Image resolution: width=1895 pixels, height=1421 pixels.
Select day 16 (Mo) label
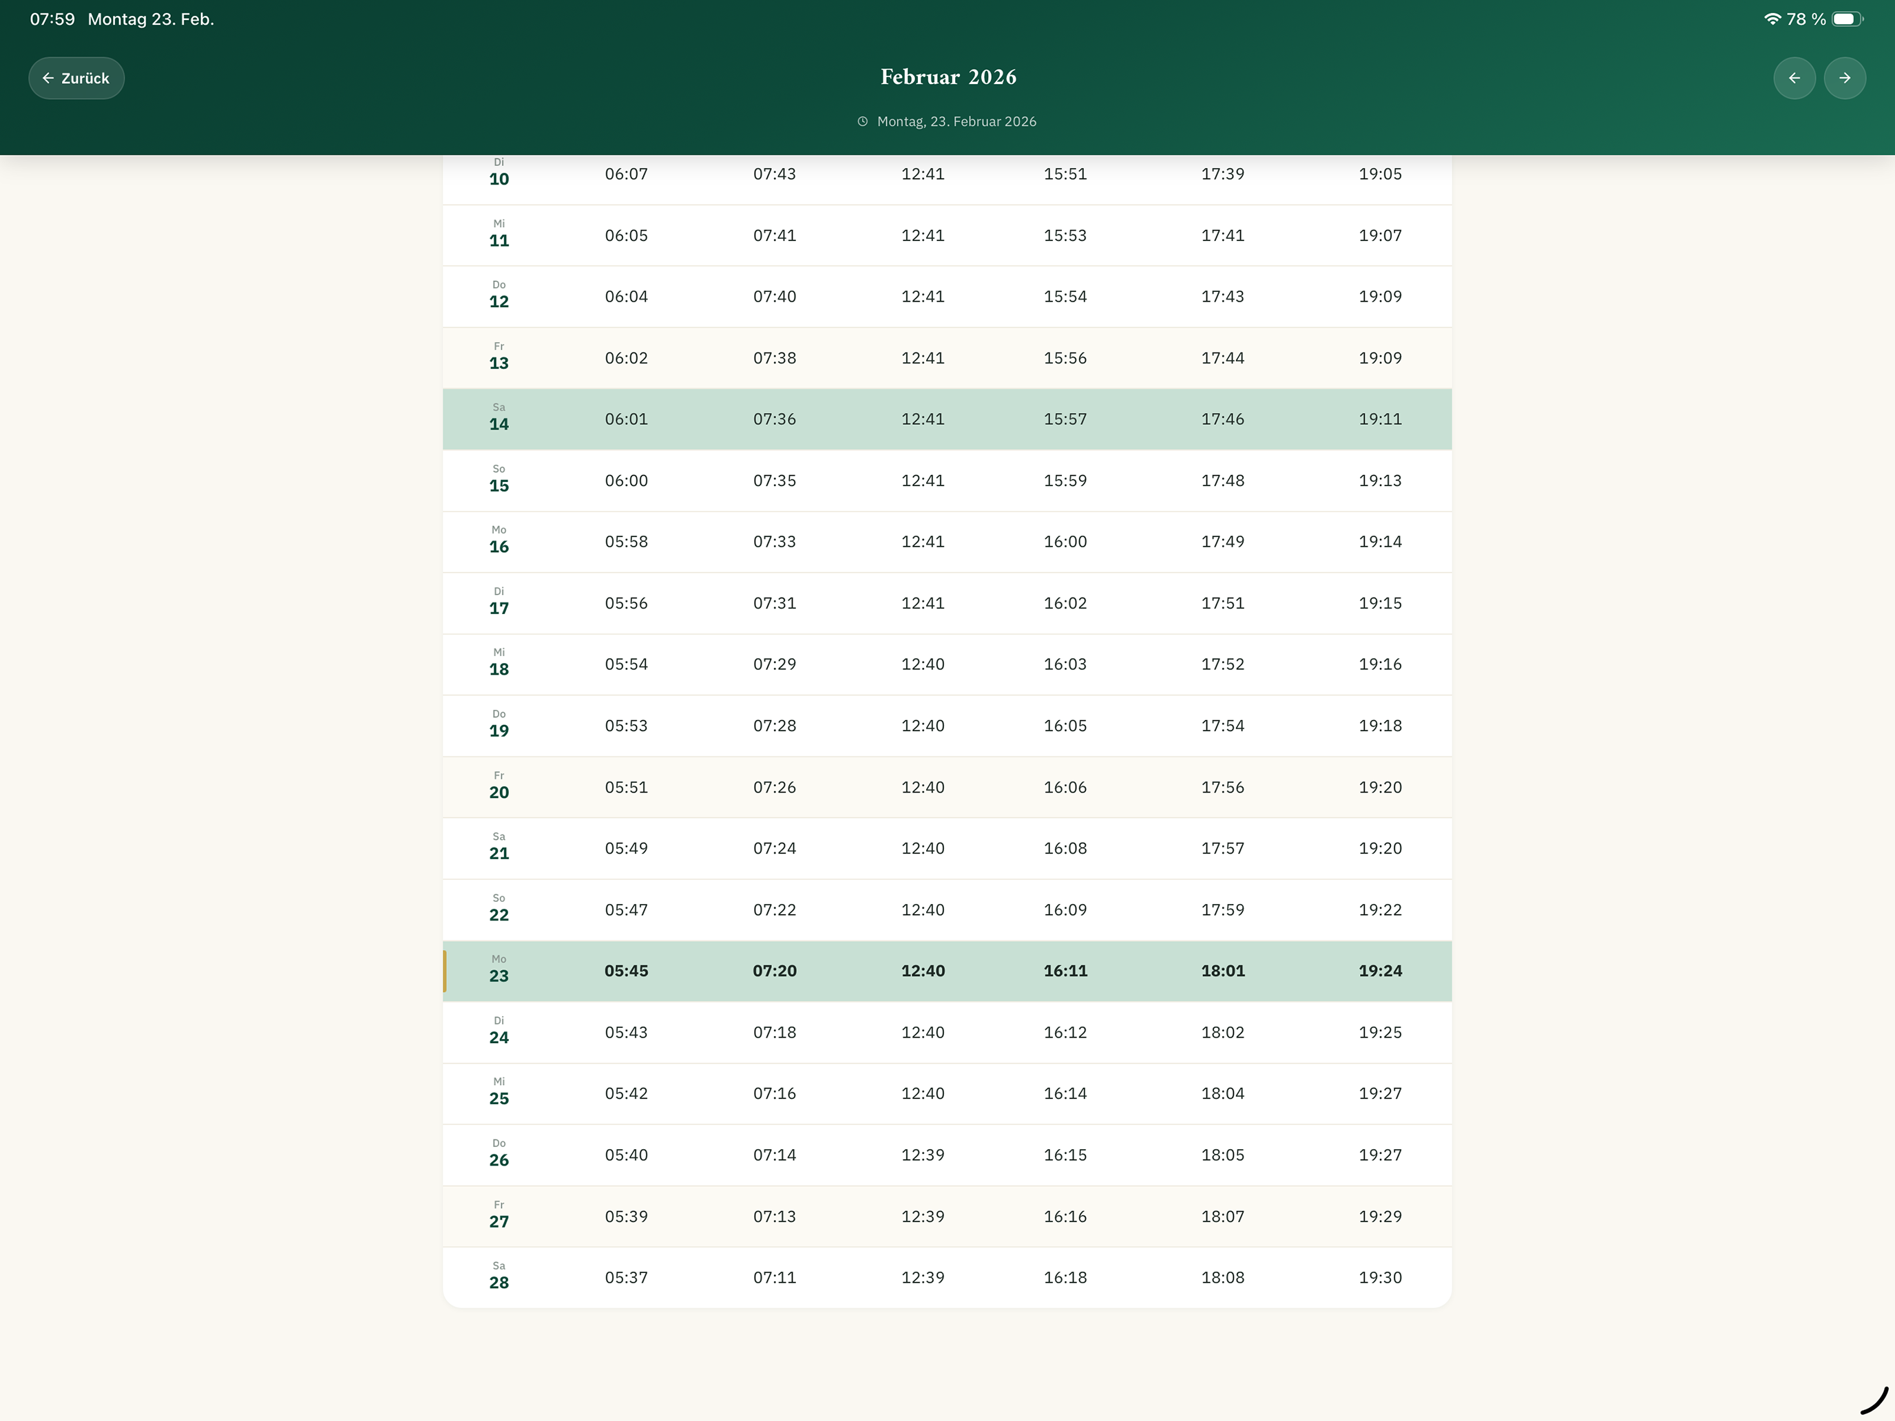(499, 541)
